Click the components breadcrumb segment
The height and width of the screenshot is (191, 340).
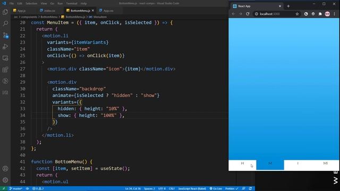[x=29, y=17]
